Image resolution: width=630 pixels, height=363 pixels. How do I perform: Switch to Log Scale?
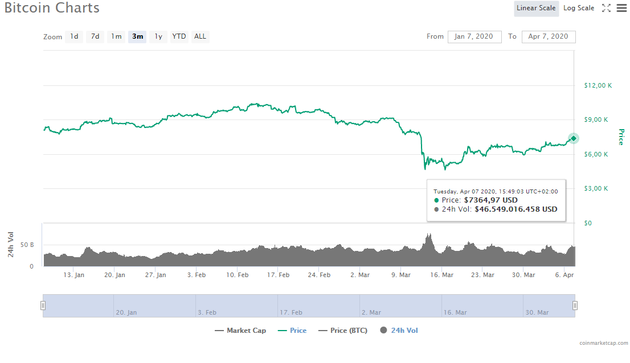click(x=578, y=8)
